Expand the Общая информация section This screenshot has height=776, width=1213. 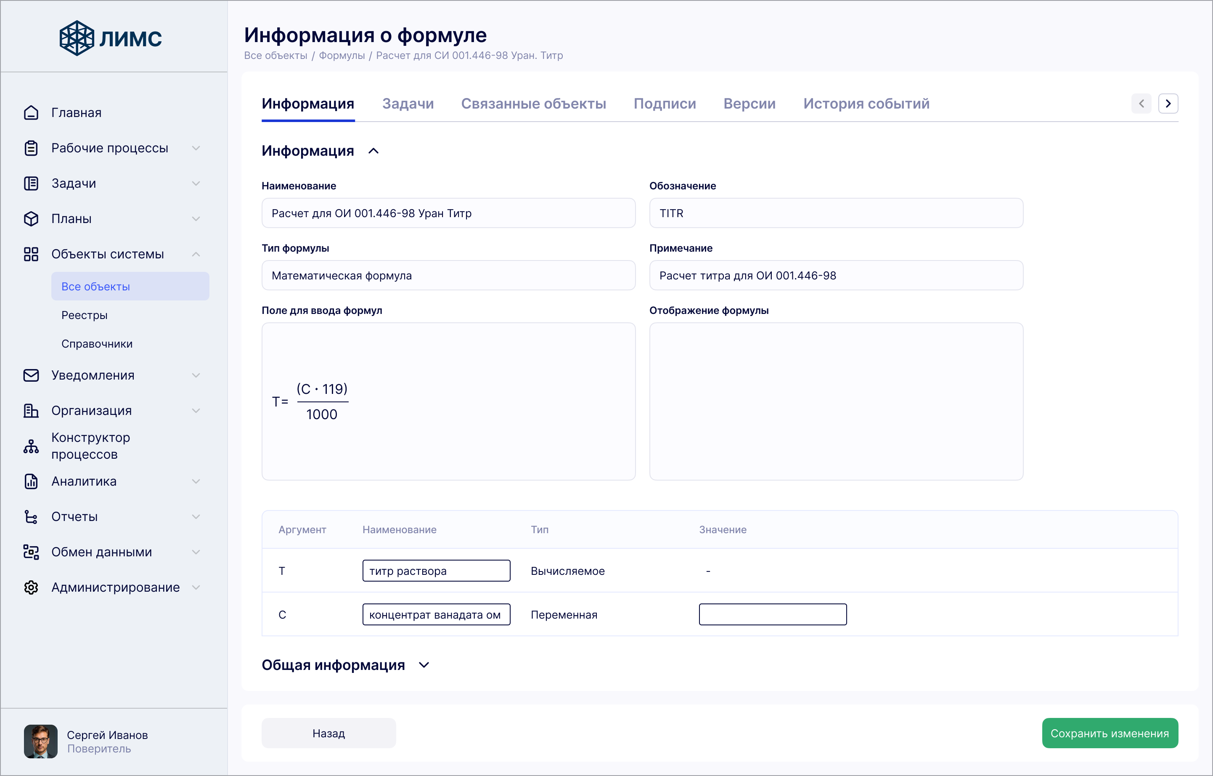[424, 665]
